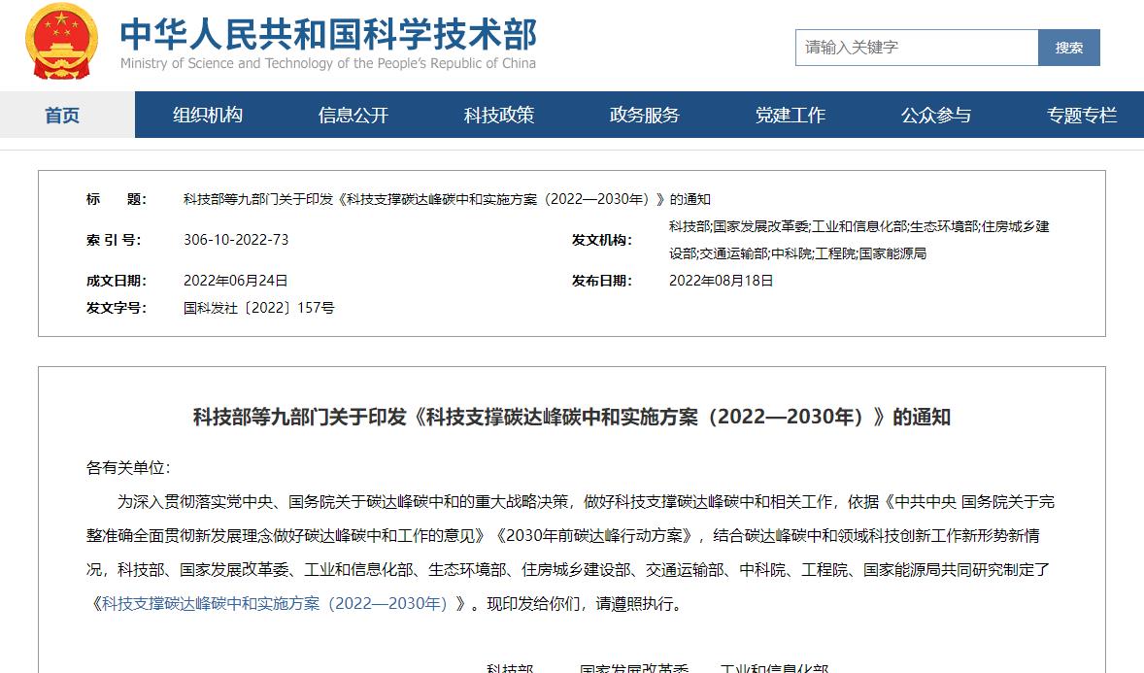Viewport: 1144px width, 673px height.
Task: Focus the 请输入关键字 search field
Action: (x=916, y=48)
